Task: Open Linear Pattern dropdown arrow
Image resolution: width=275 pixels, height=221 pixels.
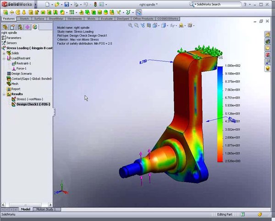Action: click(76, 13)
